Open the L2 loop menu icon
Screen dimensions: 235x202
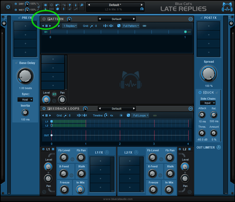click(x=189, y=149)
